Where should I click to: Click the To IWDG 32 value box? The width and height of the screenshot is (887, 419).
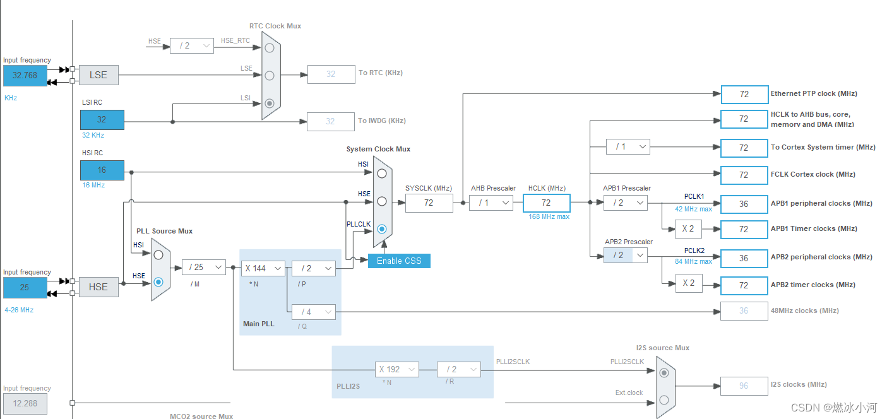pyautogui.click(x=331, y=121)
